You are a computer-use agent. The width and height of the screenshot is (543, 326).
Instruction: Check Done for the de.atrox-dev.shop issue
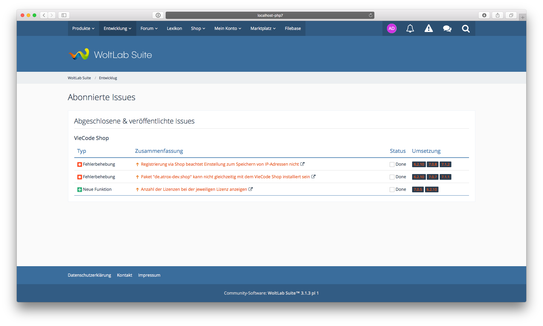click(392, 177)
